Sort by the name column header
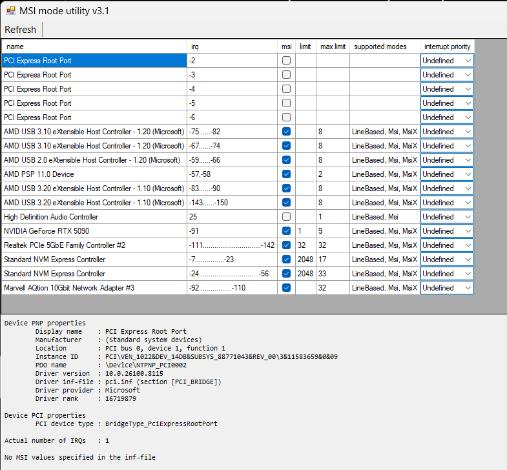This screenshot has width=507, height=470. coord(94,46)
